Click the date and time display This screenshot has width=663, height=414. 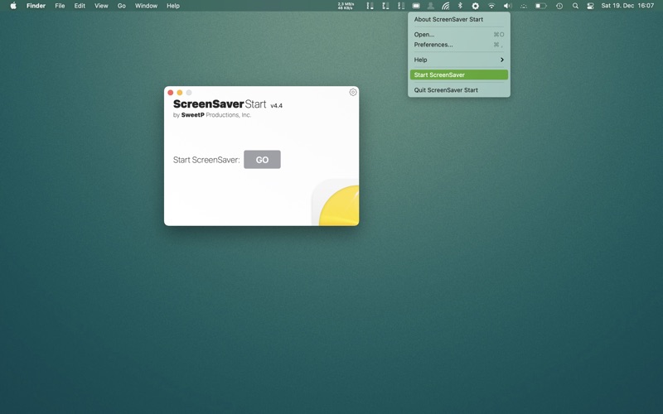[x=627, y=6]
